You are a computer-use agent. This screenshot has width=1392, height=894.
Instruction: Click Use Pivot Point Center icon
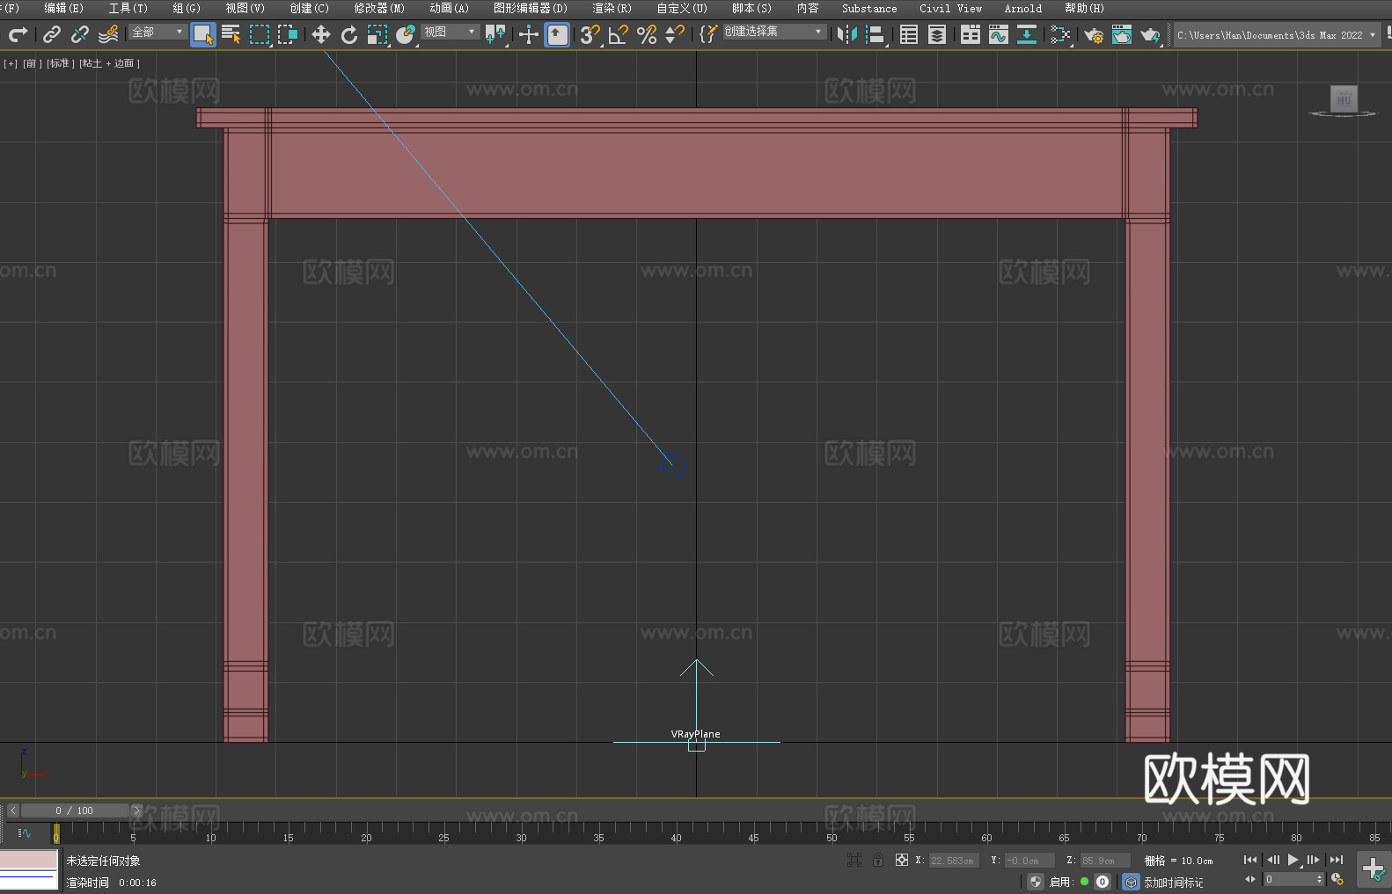pos(495,34)
